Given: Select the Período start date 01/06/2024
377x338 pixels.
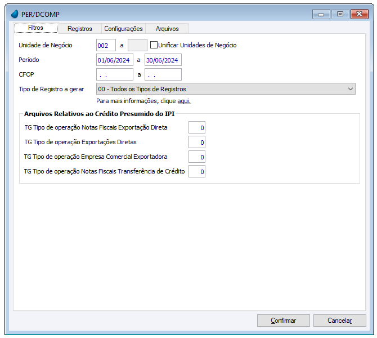Looking at the screenshot, I should [x=115, y=60].
